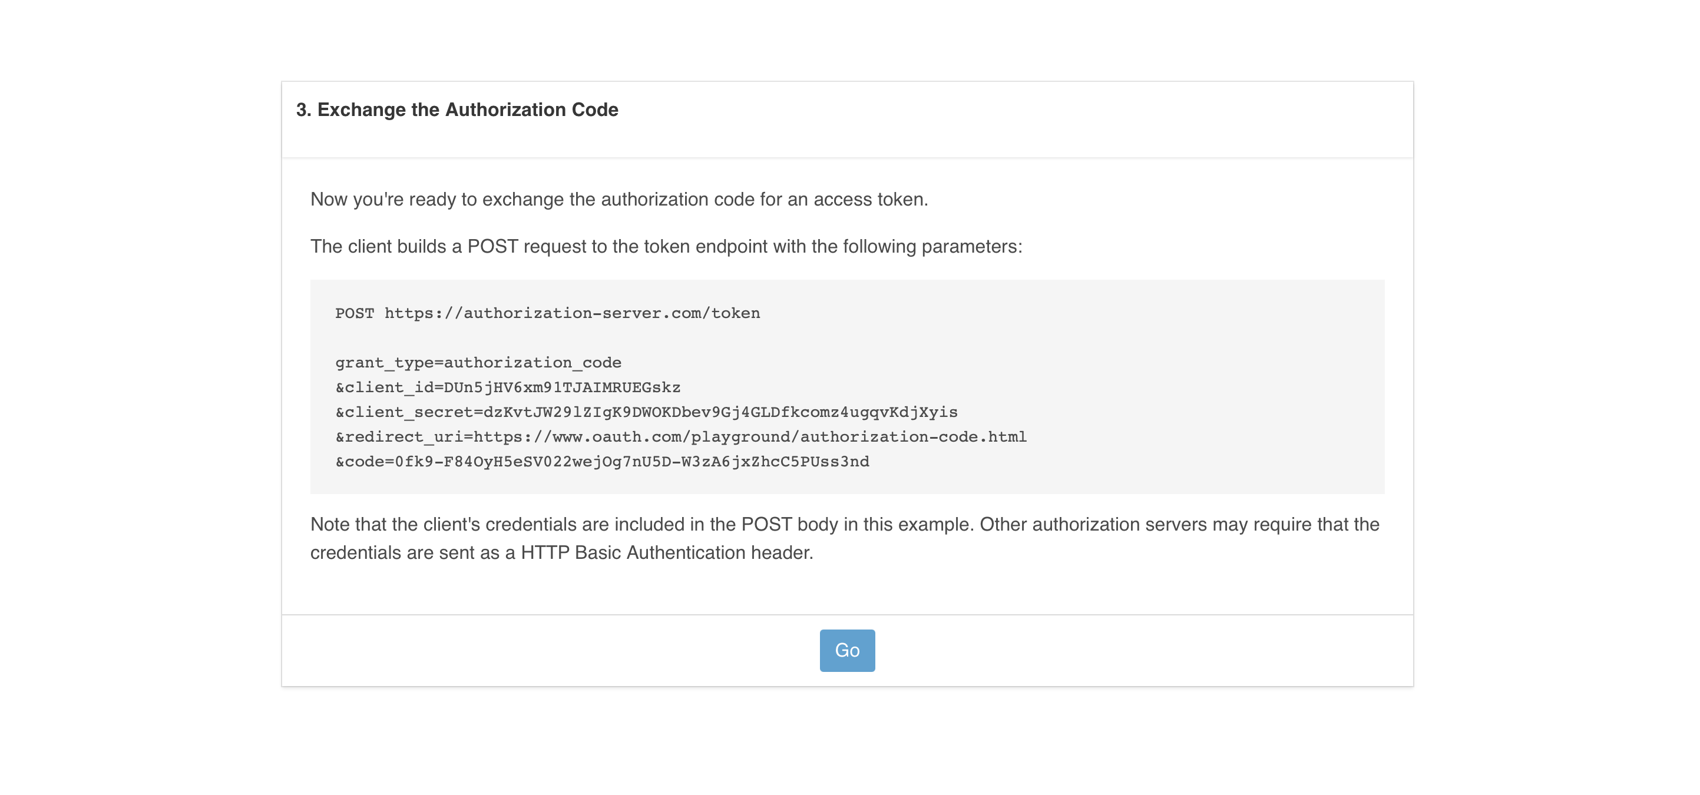Click the client ID value DUn5jHV6xm91TJAIMRUEGskz
The image size is (1700, 795).
tap(561, 387)
